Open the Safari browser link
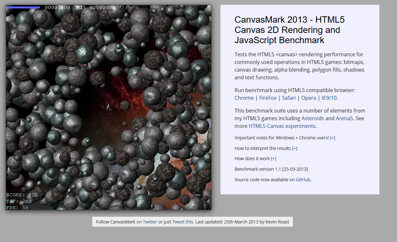Screen dimensions: 397x242 coord(289,98)
